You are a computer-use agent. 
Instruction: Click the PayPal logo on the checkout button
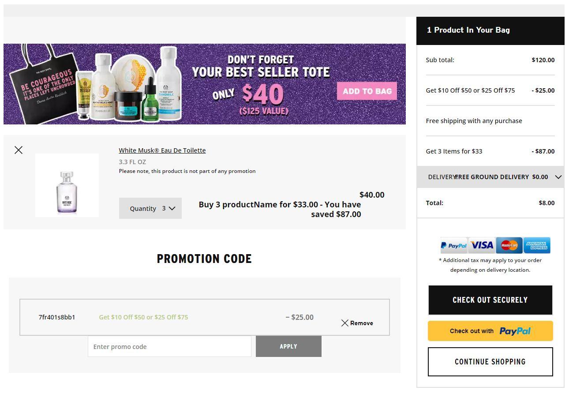(x=515, y=330)
